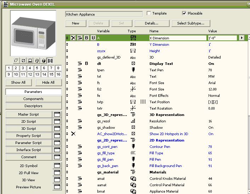Open the Master Script window icon

click(57, 115)
